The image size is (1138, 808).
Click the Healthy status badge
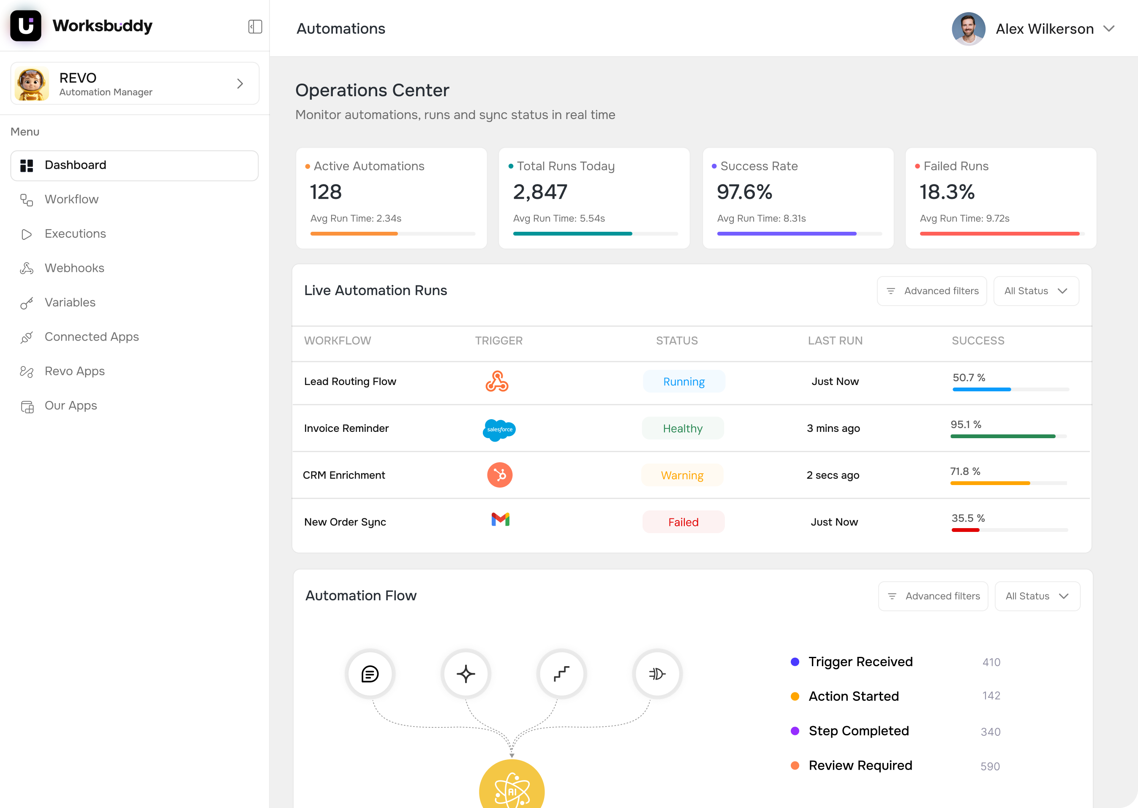pos(683,428)
